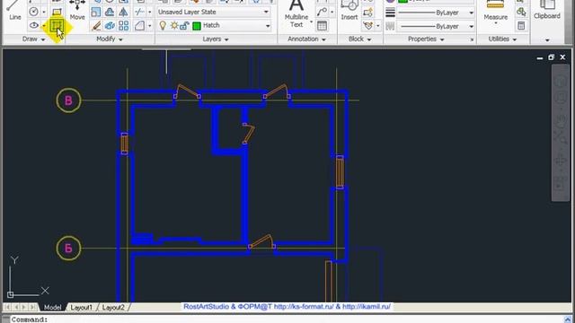Open the Measure dropdown arrow
575x323 pixels.
click(496, 23)
